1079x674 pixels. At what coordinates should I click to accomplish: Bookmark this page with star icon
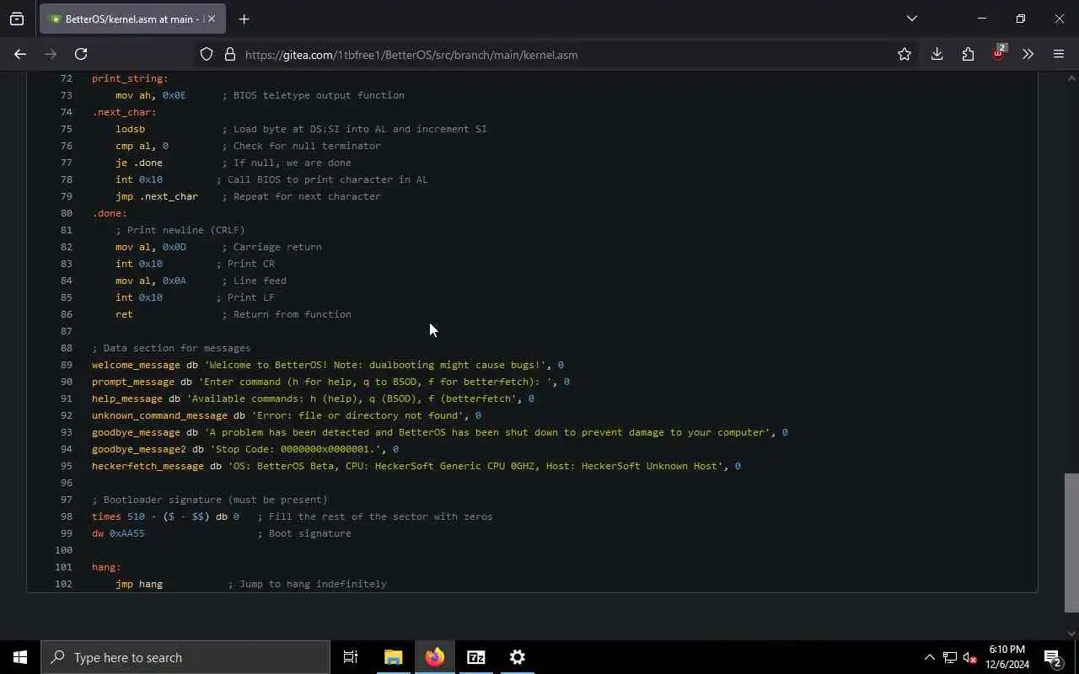click(x=905, y=54)
